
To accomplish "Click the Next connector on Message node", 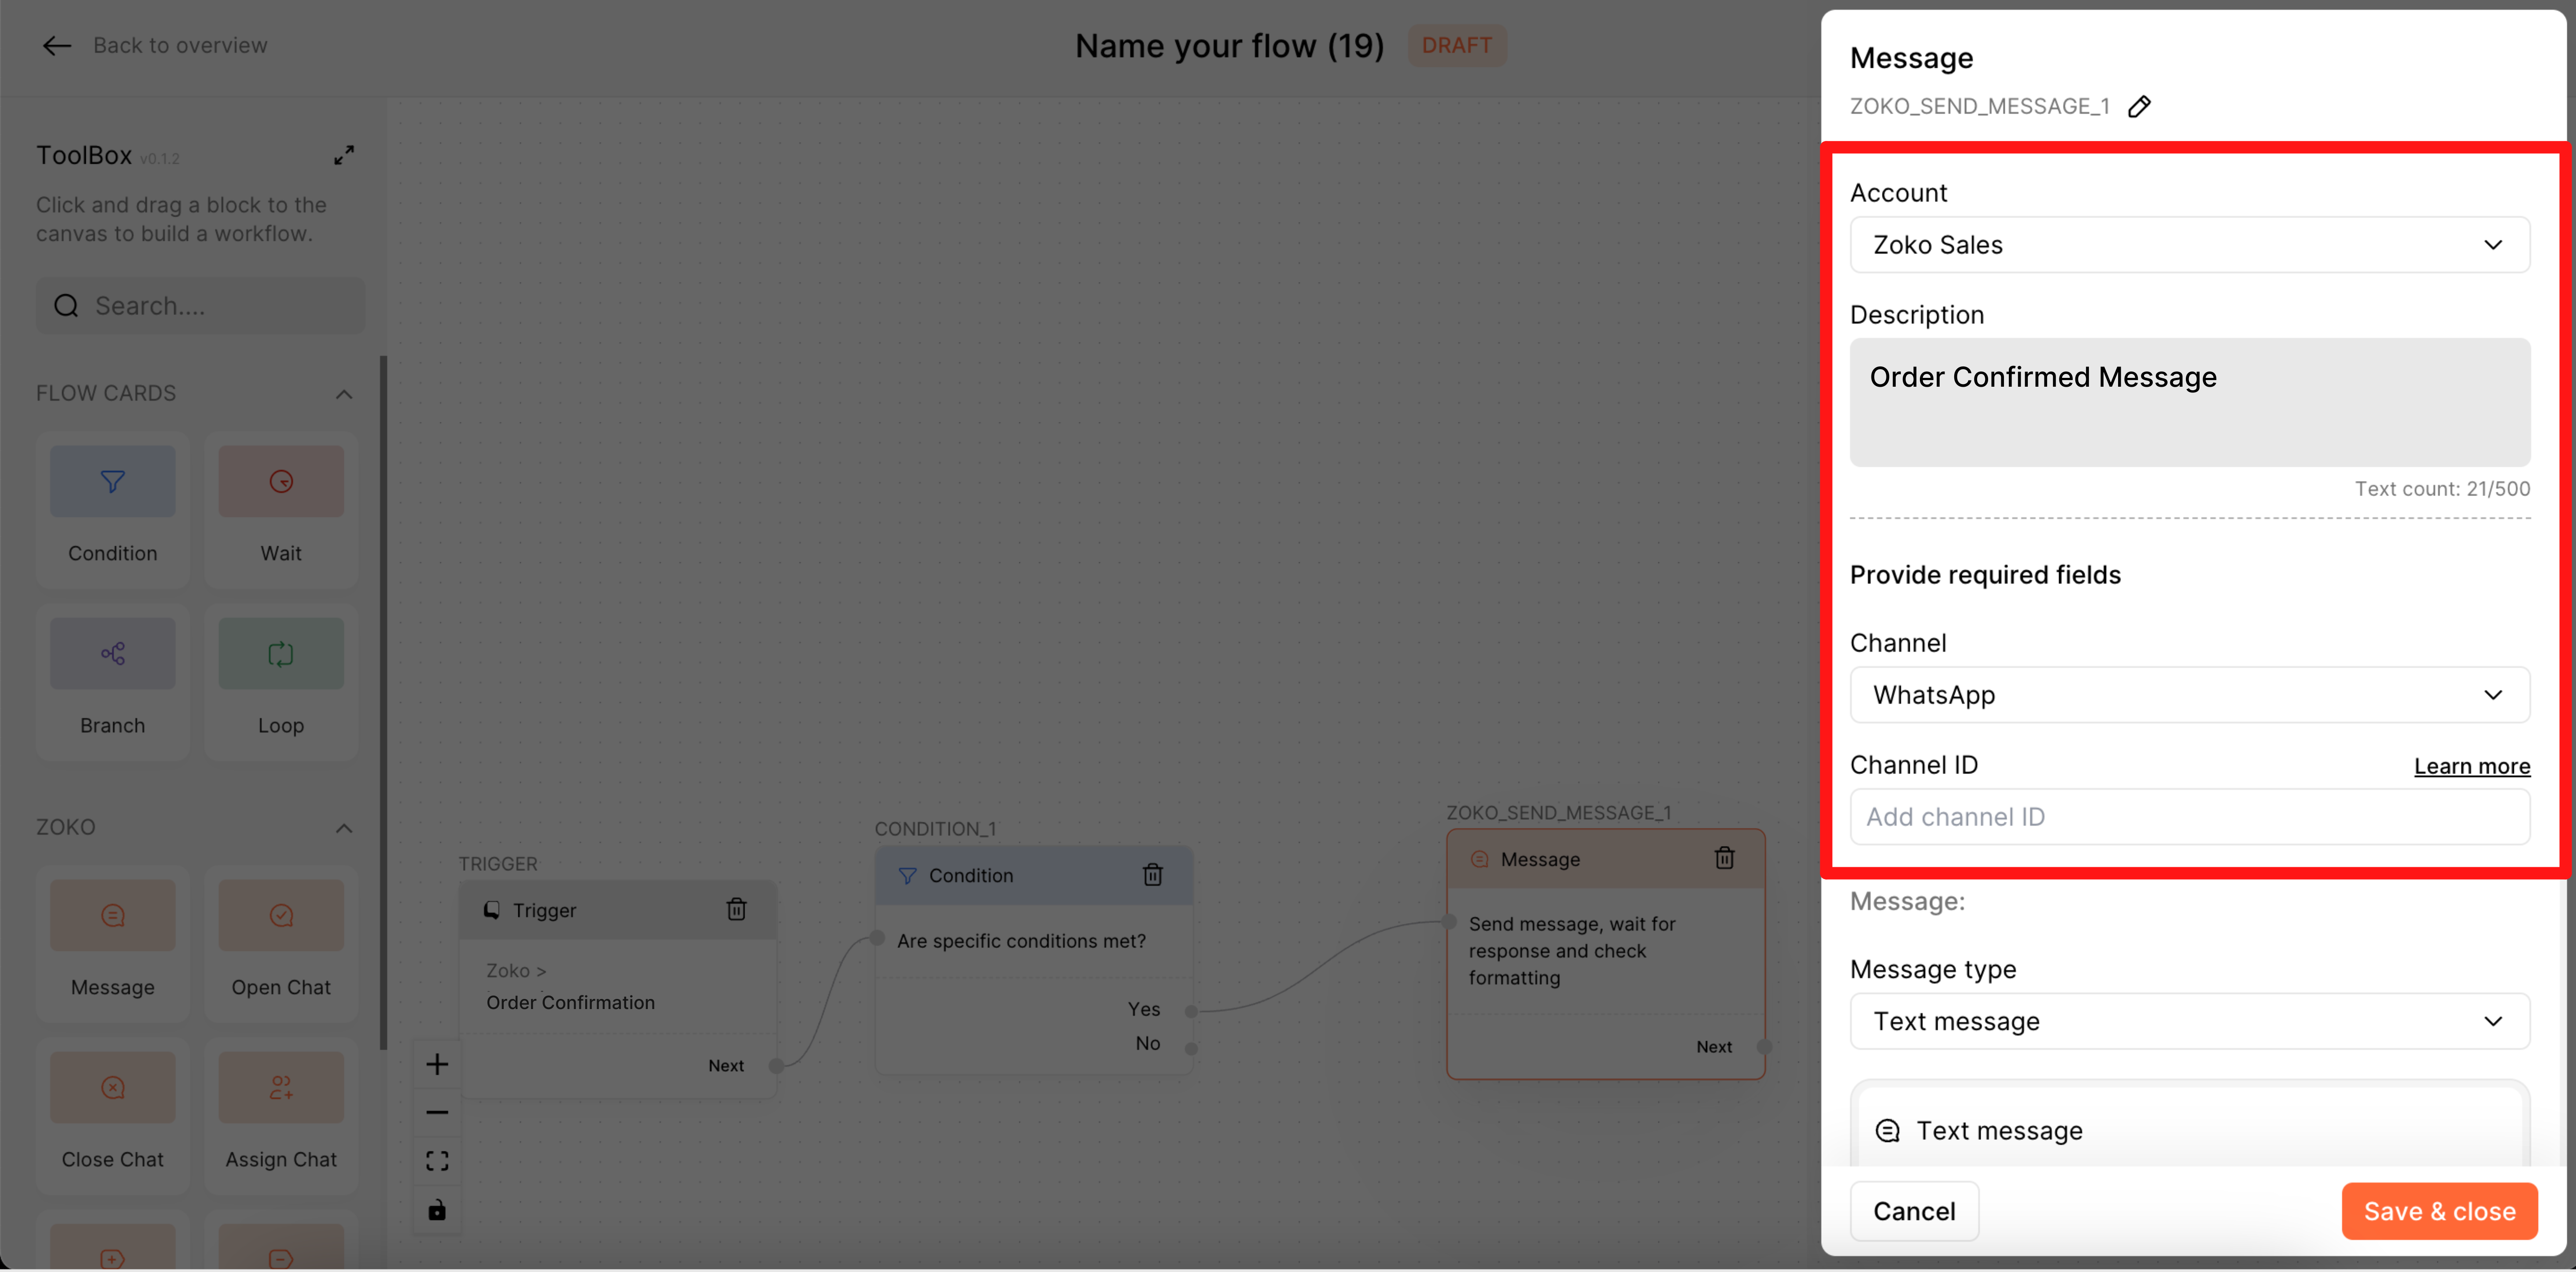I will point(1764,1047).
